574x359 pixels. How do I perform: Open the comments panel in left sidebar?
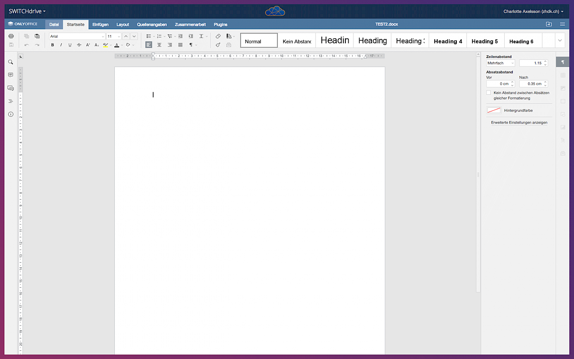click(x=11, y=75)
